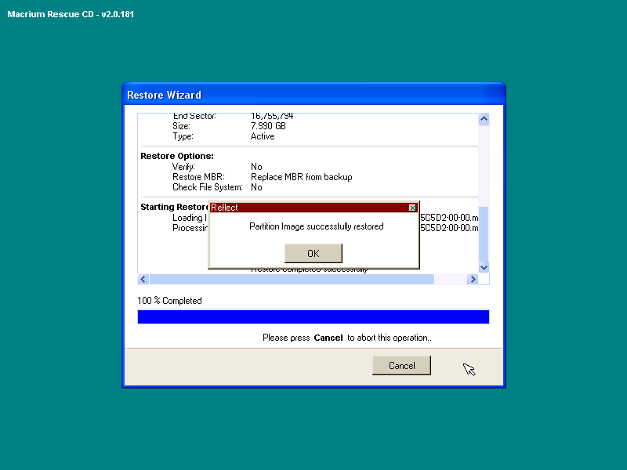Click the 'Restore Options:' heading
This screenshot has width=627, height=470.
point(177,156)
